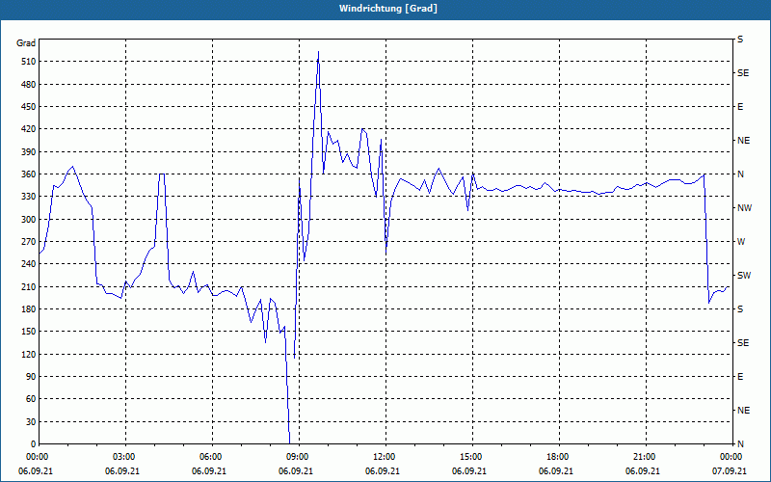Image resolution: width=771 pixels, height=482 pixels.
Task: Click the 450 y-axis value
Action: click(x=29, y=107)
